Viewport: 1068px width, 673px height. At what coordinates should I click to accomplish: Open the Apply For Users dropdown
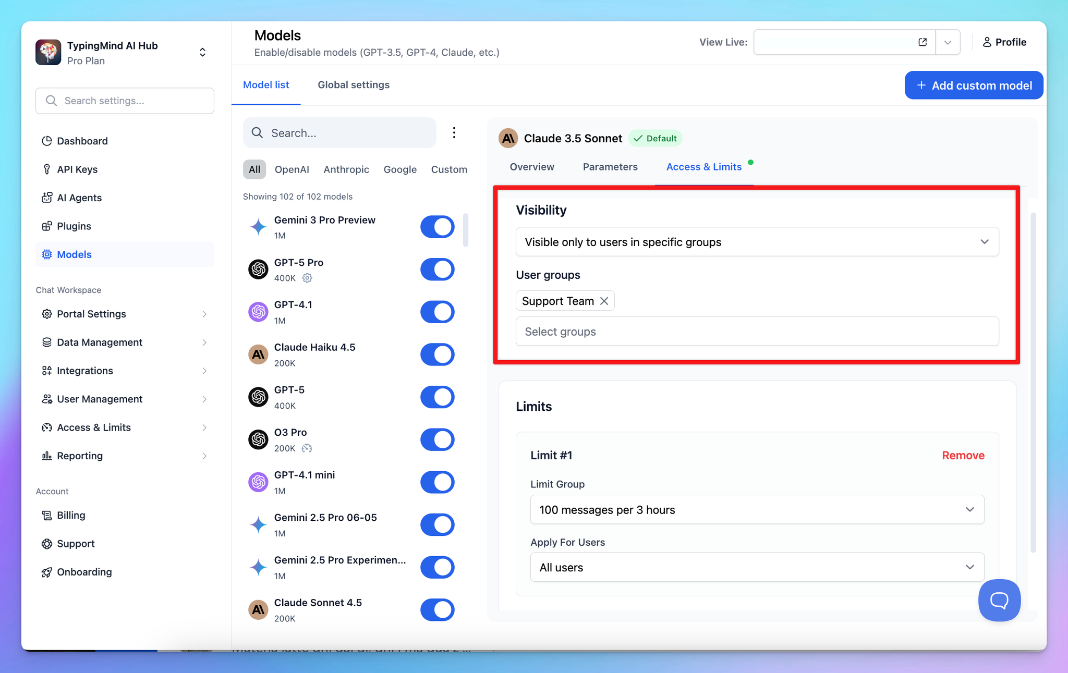click(757, 567)
